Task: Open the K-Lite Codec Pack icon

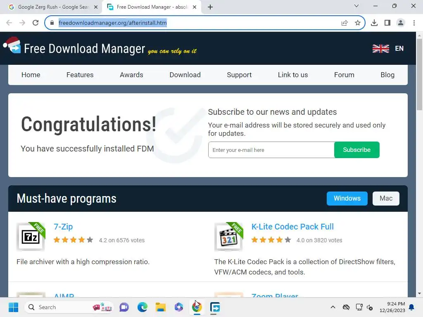Action: (229, 237)
